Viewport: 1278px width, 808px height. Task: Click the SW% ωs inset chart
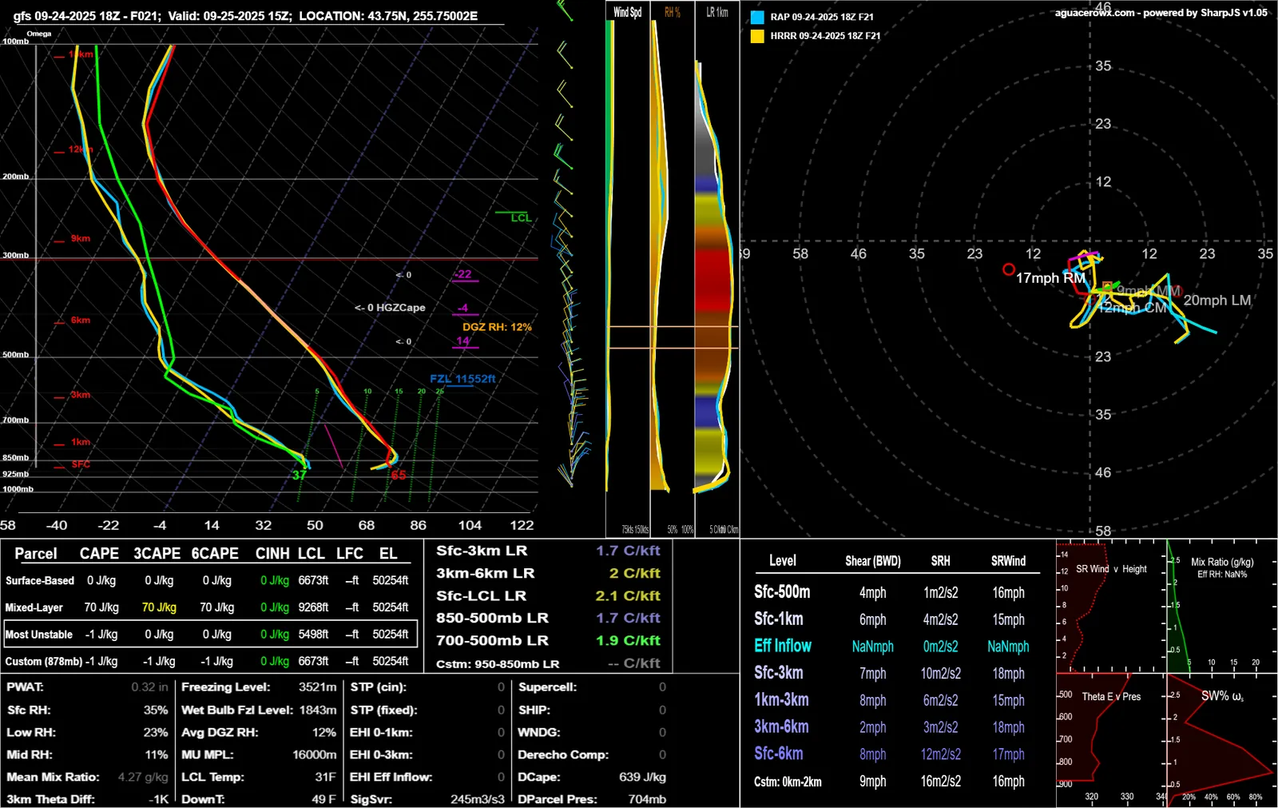[1221, 740]
